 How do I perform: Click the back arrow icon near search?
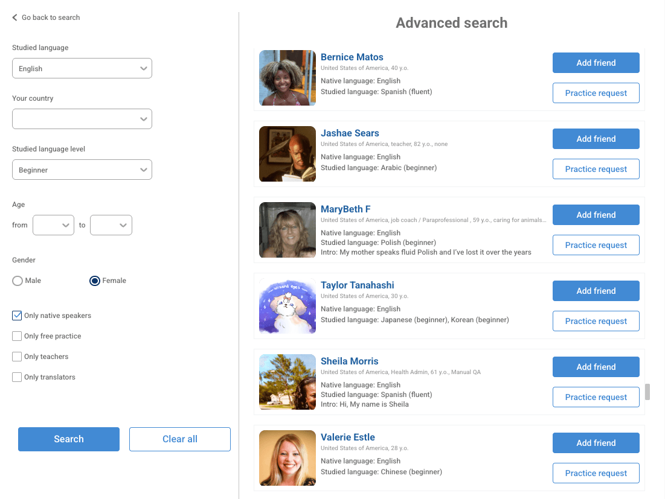pyautogui.click(x=15, y=17)
